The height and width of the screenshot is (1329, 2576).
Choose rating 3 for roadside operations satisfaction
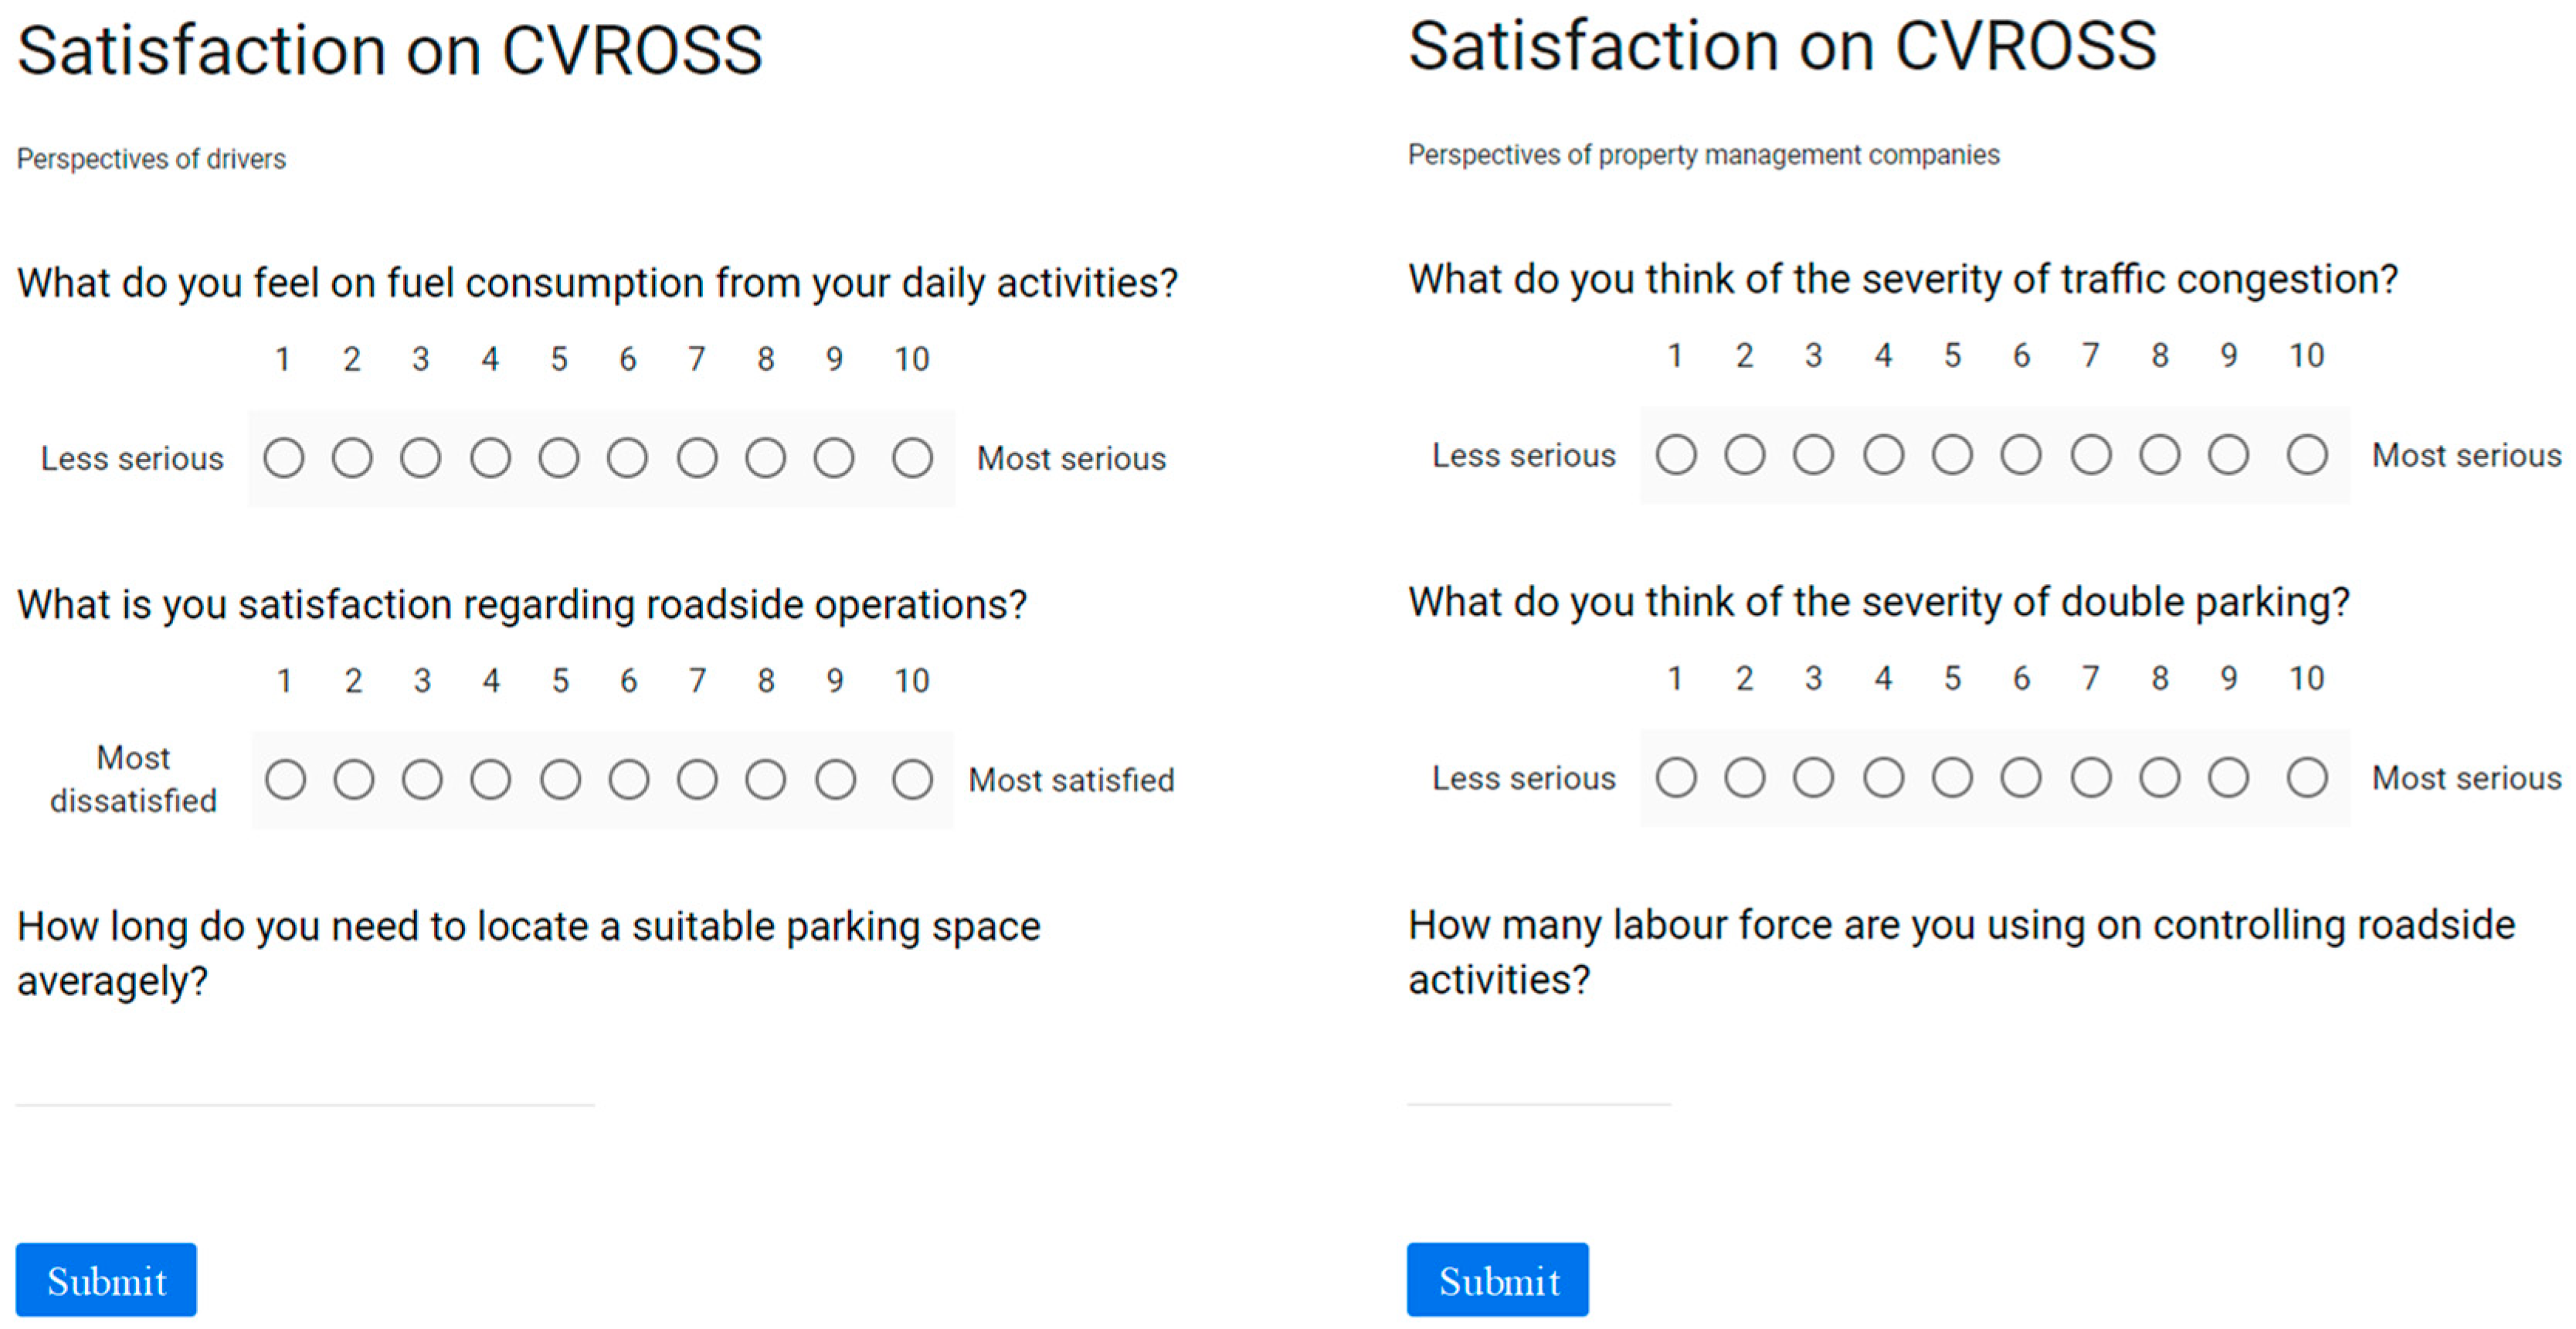[x=422, y=780]
